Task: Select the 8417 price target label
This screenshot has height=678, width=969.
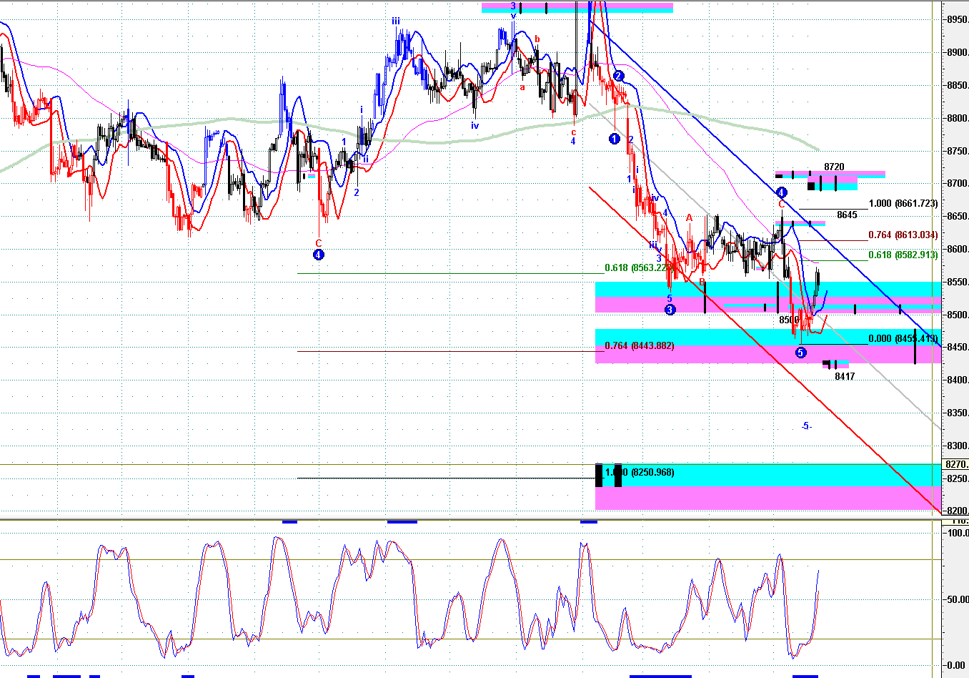Action: point(845,376)
